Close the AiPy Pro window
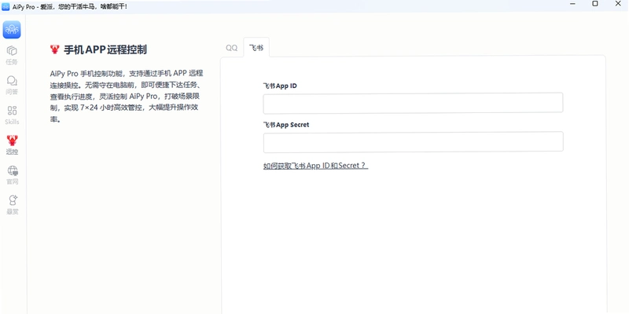 pyautogui.click(x=618, y=4)
